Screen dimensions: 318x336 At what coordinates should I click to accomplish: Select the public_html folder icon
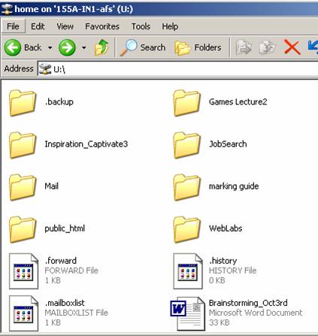pos(23,229)
